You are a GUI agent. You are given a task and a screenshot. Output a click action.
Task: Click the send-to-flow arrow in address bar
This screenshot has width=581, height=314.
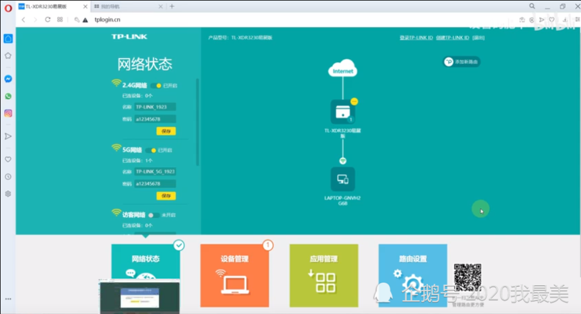(541, 20)
